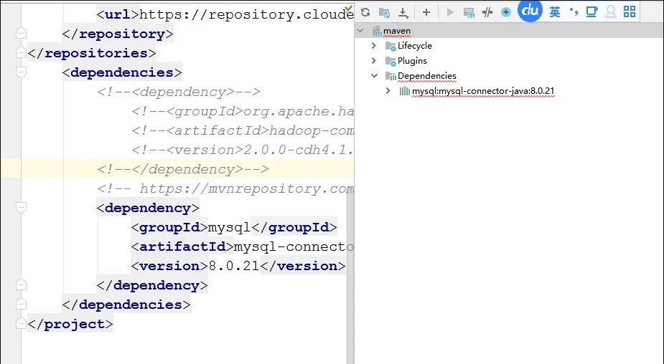The image size is (664, 364).
Task: Click the Plugins folder gear icon
Action: pyautogui.click(x=391, y=62)
